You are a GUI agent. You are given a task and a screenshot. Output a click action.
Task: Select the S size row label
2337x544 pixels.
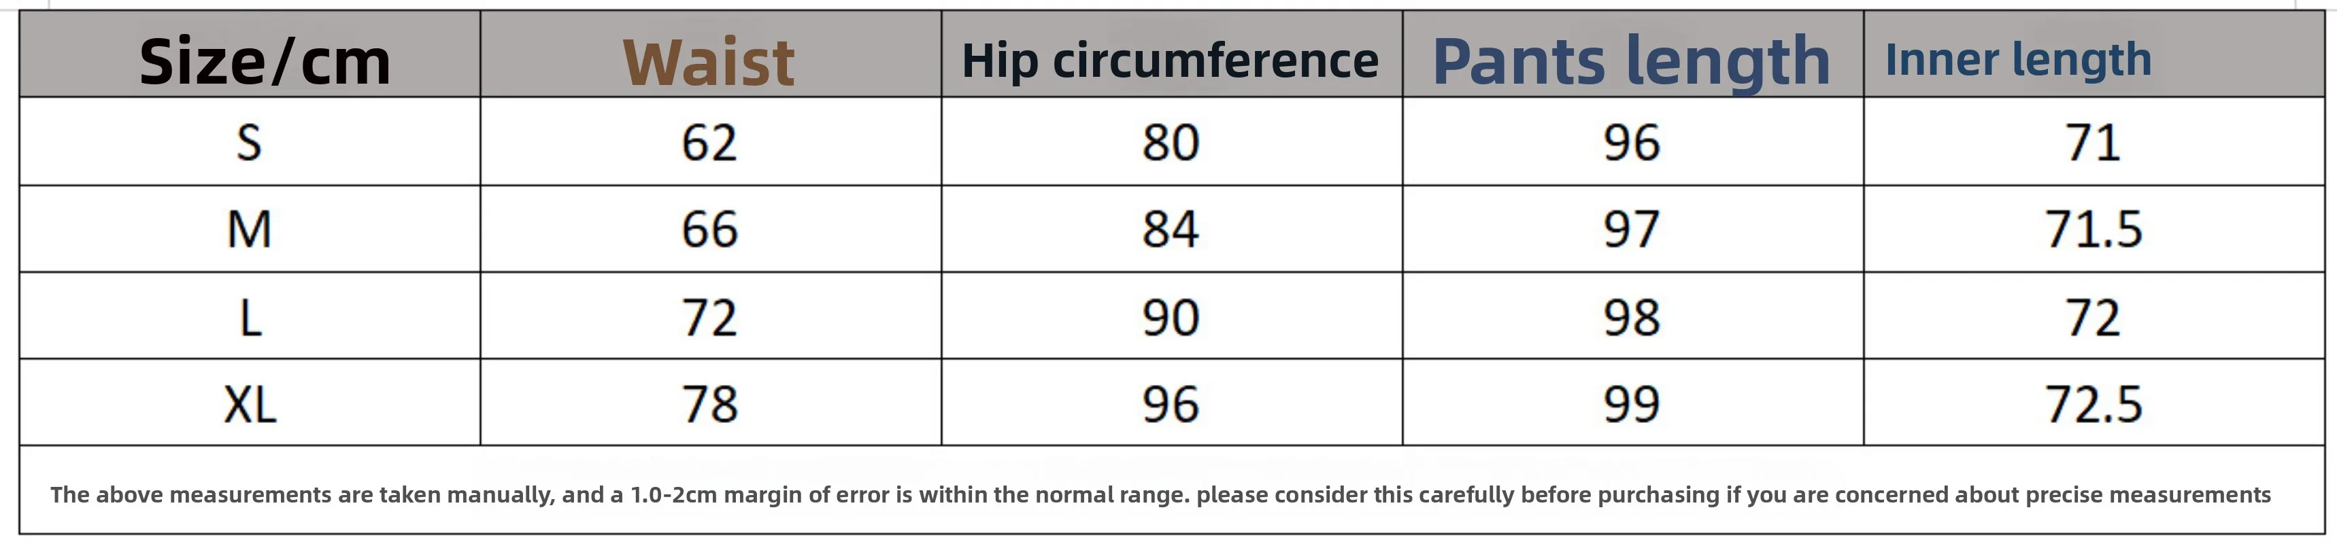(248, 142)
